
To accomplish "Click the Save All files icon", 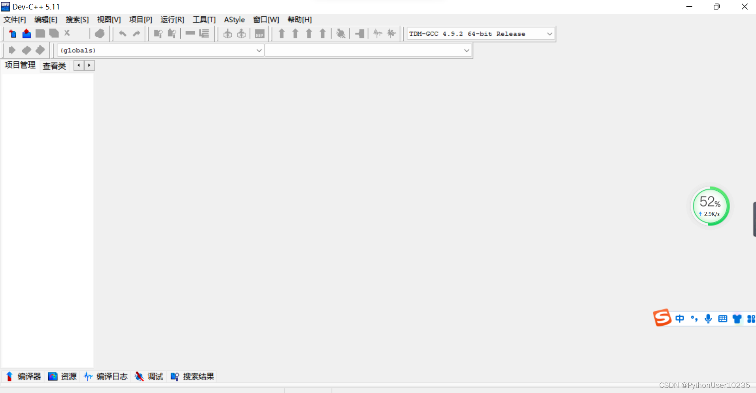I will pos(54,34).
